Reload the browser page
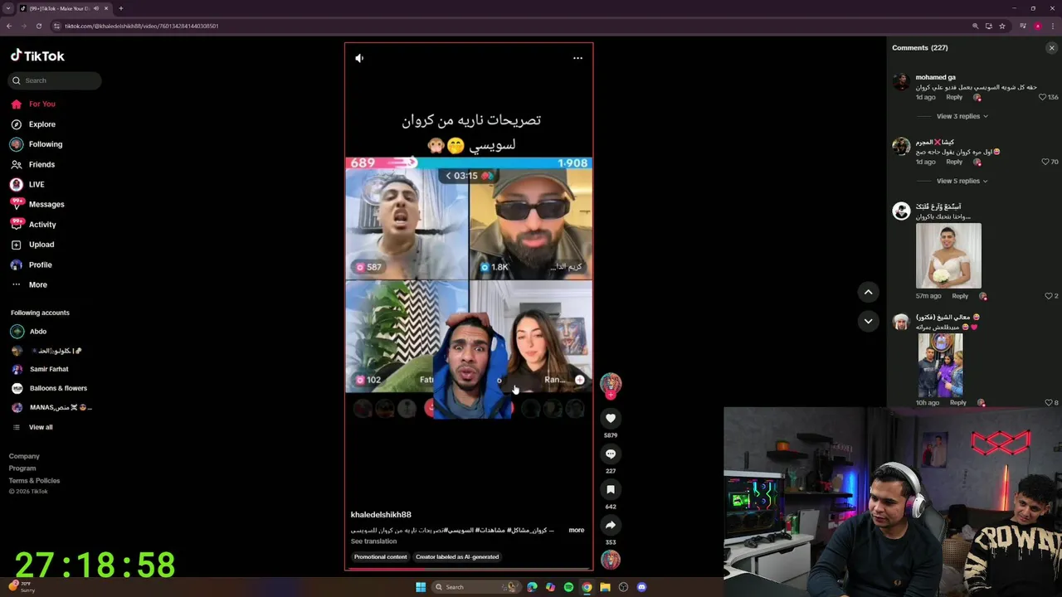 click(x=38, y=26)
